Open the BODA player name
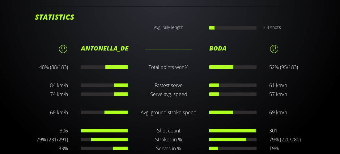The width and height of the screenshot is (340, 154). point(218,48)
